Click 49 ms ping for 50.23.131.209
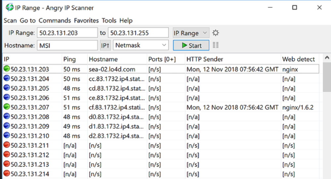Image resolution: width=331 pixels, height=179 pixels. click(71, 126)
